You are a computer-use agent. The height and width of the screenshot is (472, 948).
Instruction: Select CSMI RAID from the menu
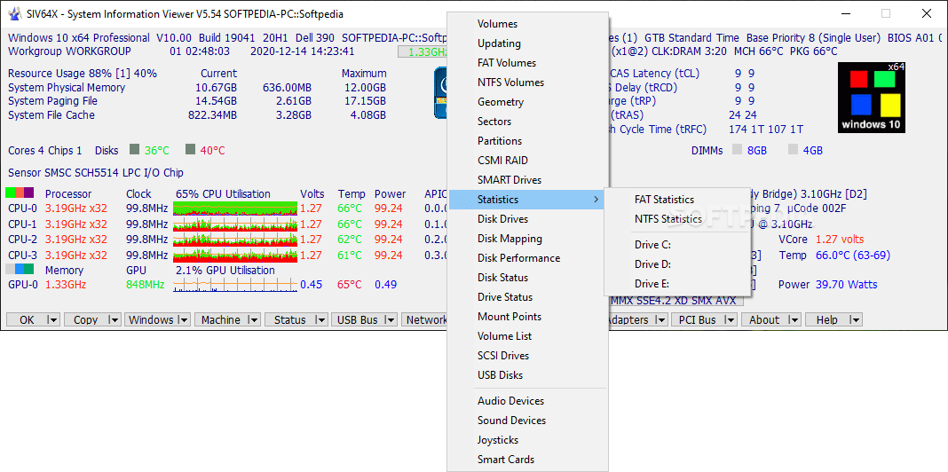[526, 161]
